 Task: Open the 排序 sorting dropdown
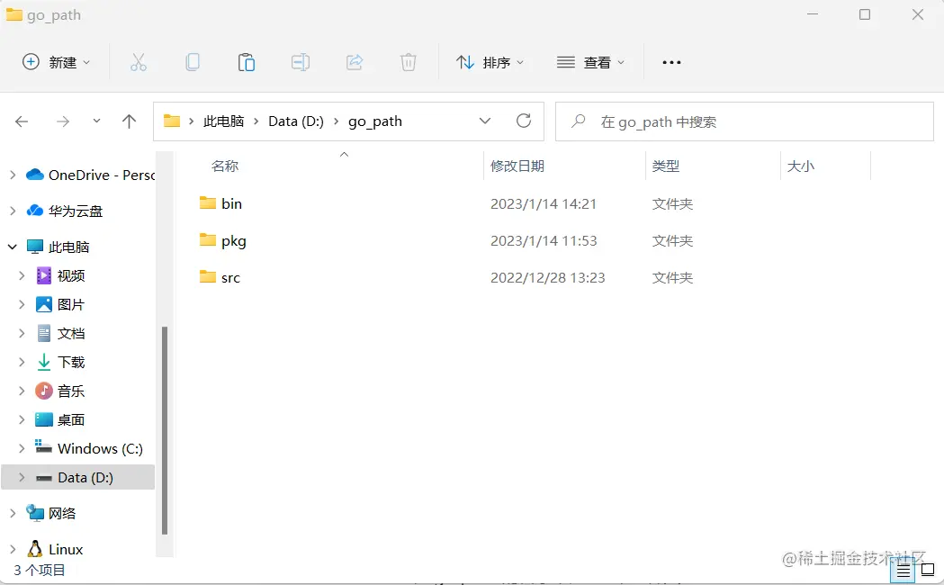click(x=491, y=61)
